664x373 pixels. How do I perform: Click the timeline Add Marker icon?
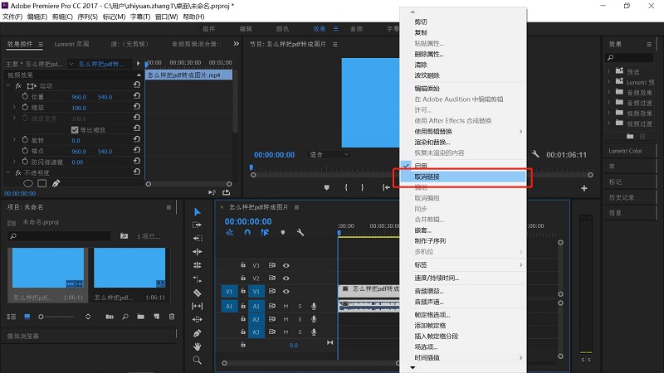pyautogui.click(x=283, y=232)
